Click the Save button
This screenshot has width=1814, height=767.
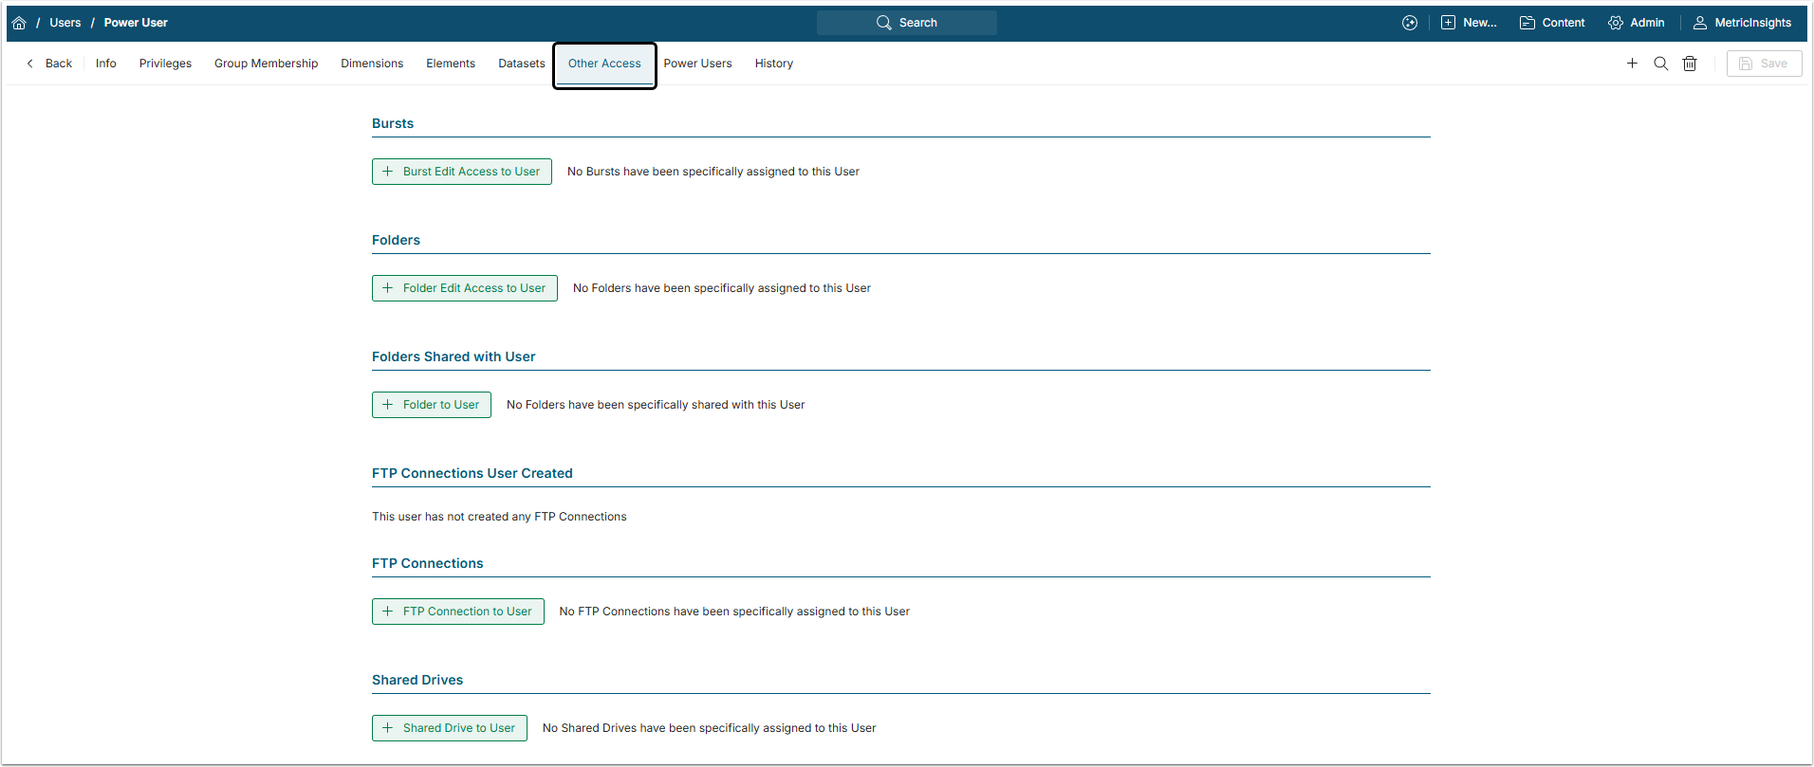pyautogui.click(x=1764, y=64)
